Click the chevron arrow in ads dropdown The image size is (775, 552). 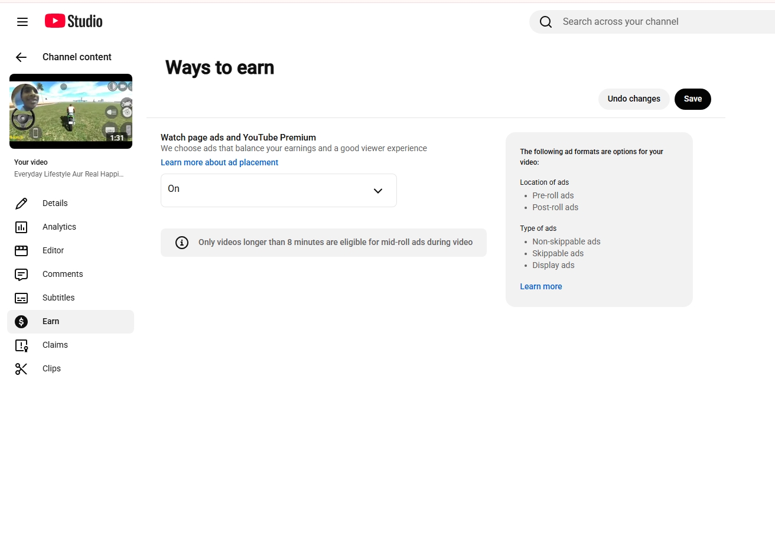[x=378, y=191]
